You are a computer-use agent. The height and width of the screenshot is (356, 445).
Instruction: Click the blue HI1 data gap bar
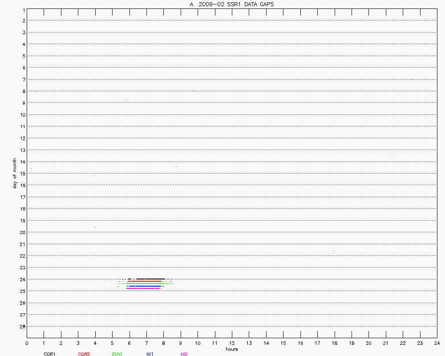(x=146, y=286)
